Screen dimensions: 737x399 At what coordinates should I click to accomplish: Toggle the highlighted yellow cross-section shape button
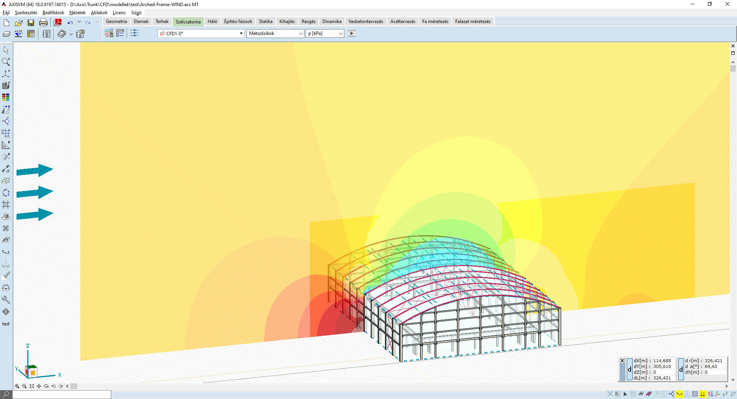(x=679, y=394)
